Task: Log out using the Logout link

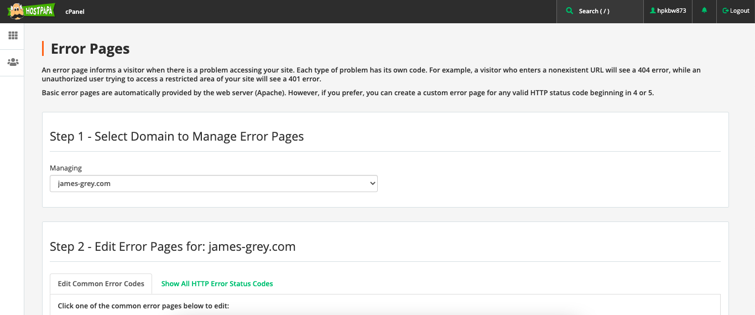Action: point(736,11)
